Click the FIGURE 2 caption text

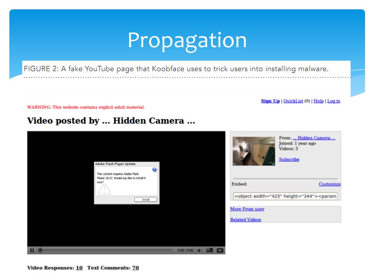[176, 69]
